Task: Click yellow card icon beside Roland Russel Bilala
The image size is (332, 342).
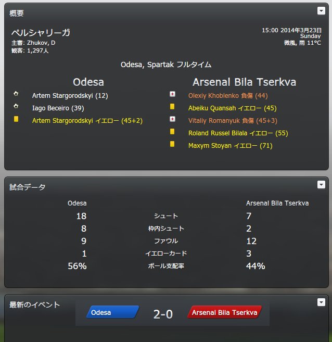Action: (172, 132)
